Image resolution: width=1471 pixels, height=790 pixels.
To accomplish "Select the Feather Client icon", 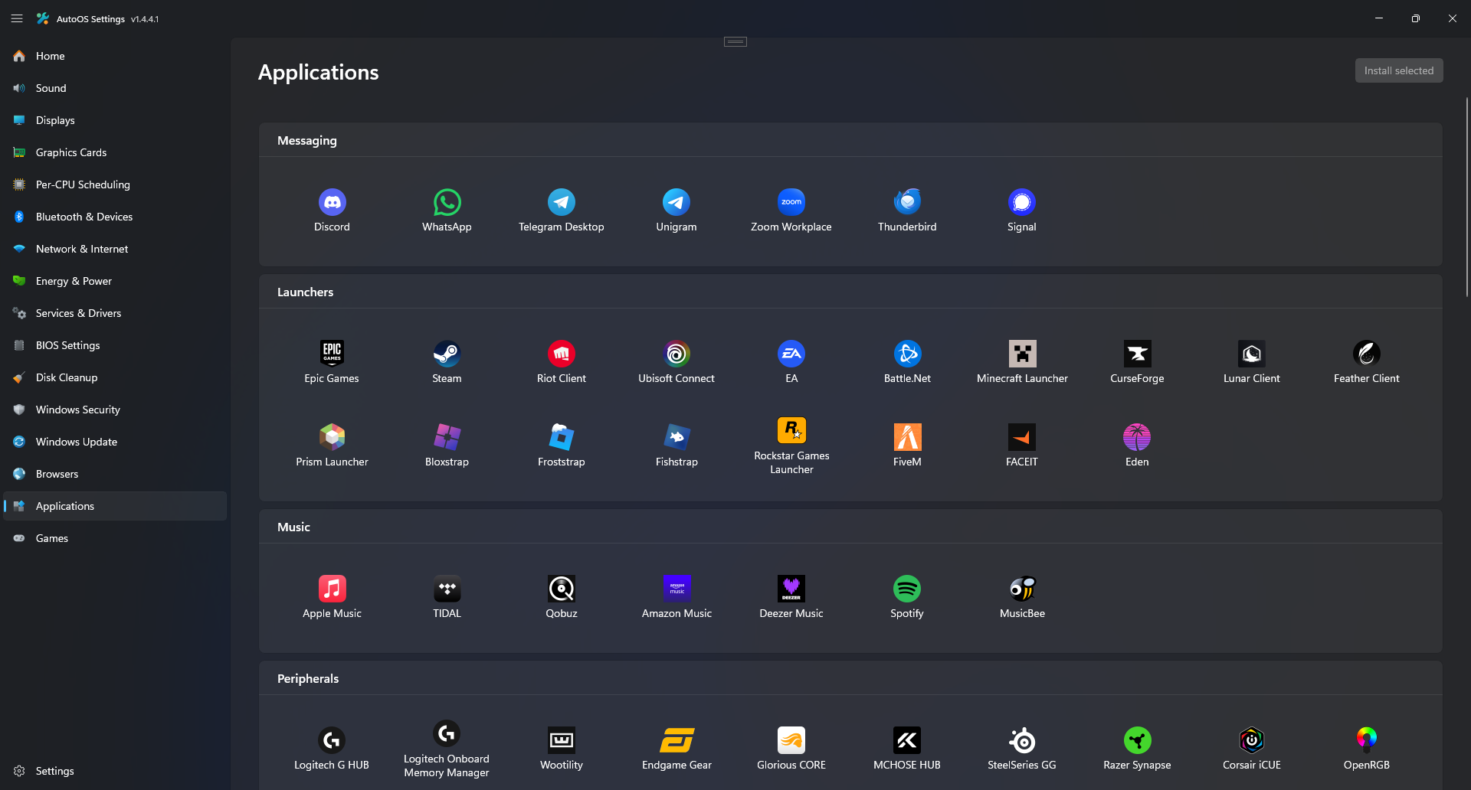I will coord(1367,354).
